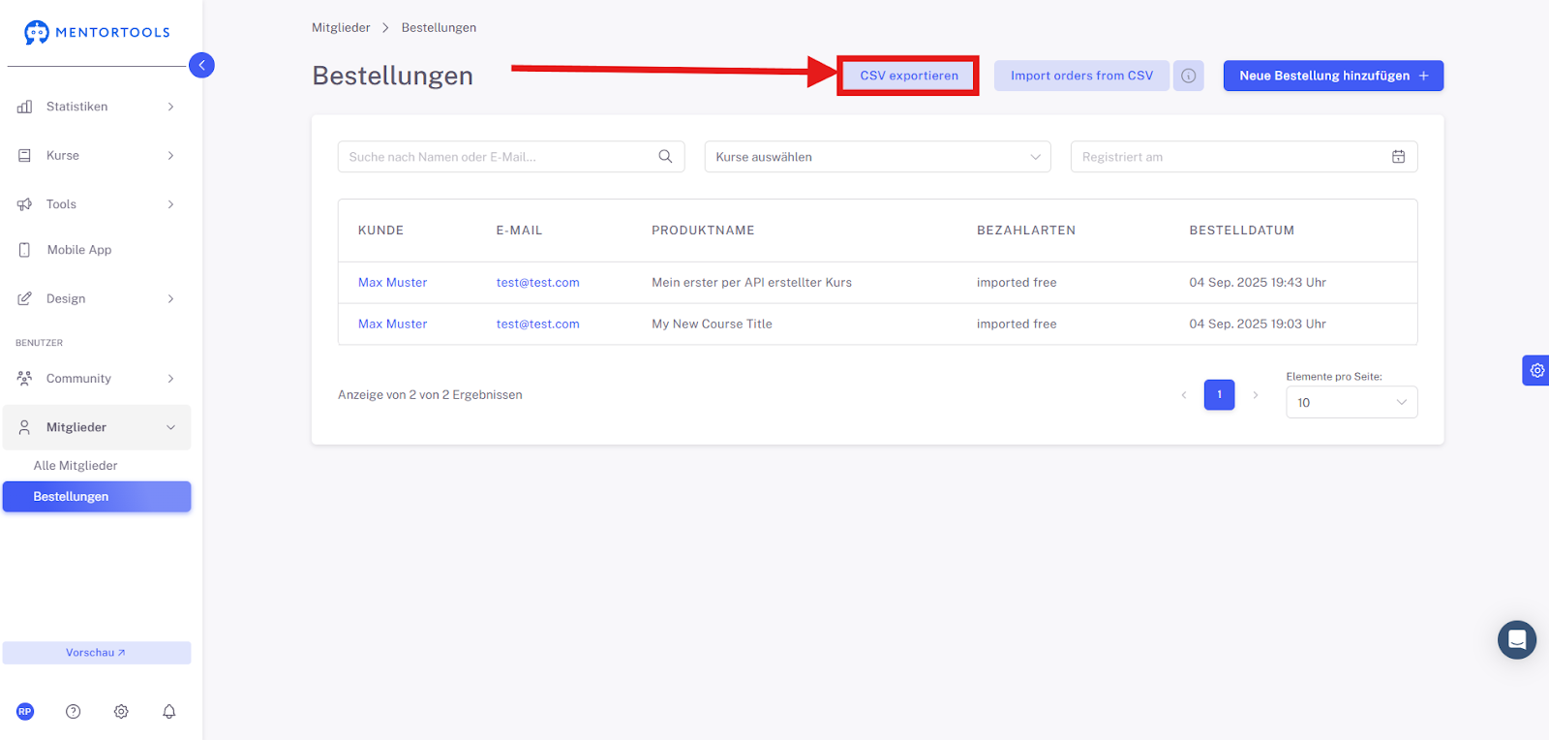1549x740 pixels.
Task: Click '04 Sep. 2025 19:43 Uhr' cell
Action: pos(1258,283)
